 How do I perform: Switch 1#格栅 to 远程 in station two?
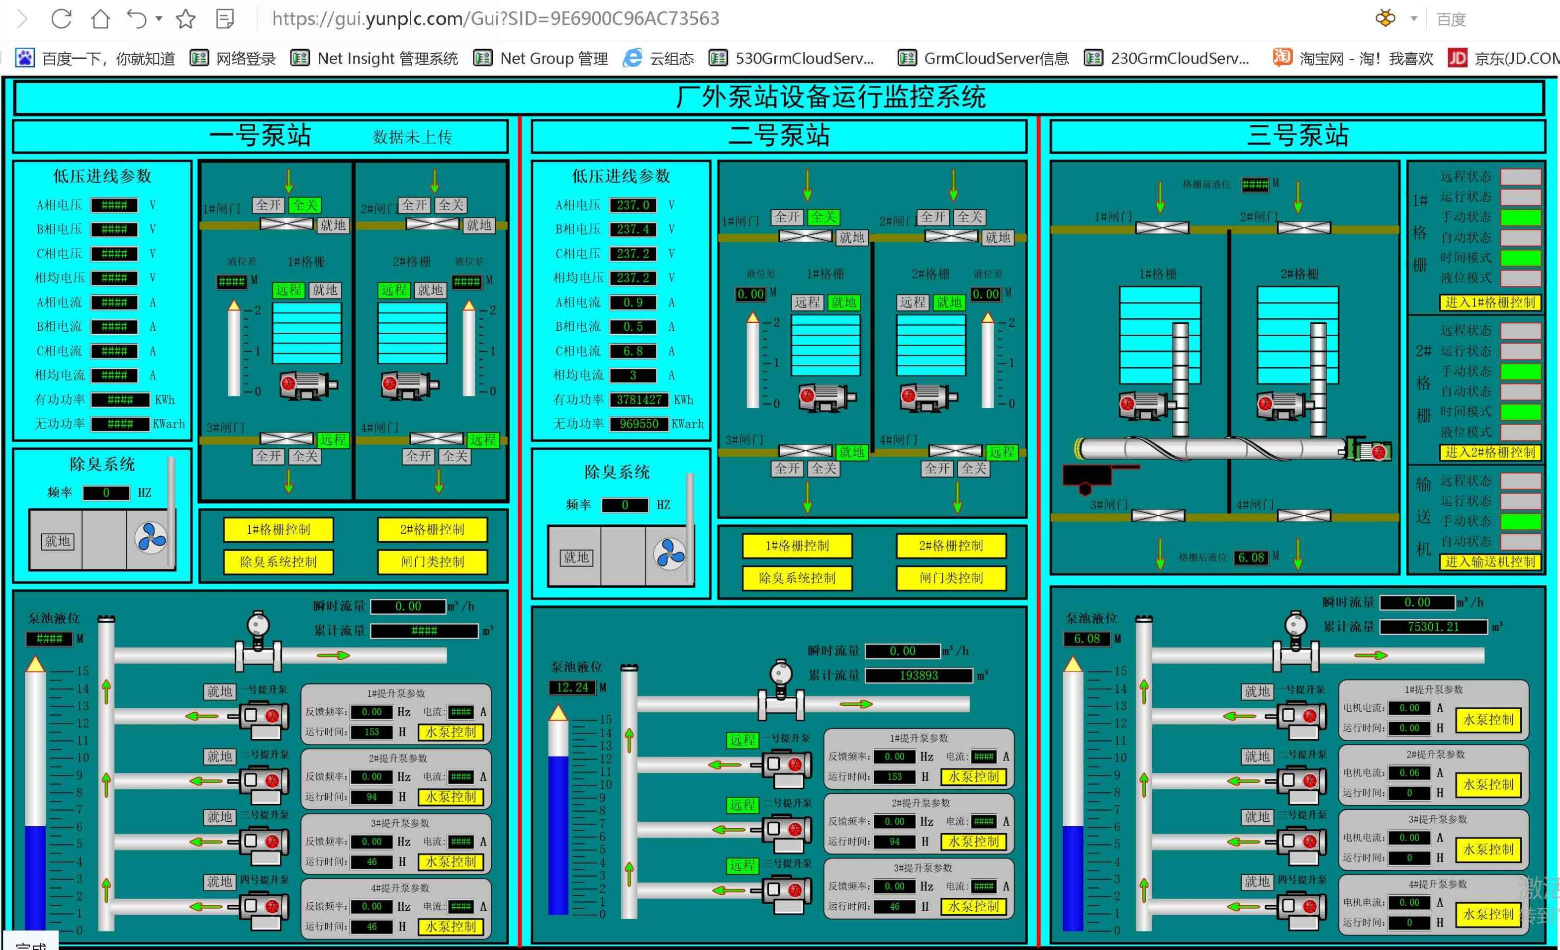click(807, 302)
